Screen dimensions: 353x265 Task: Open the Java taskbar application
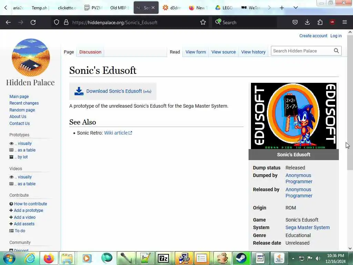(279, 258)
